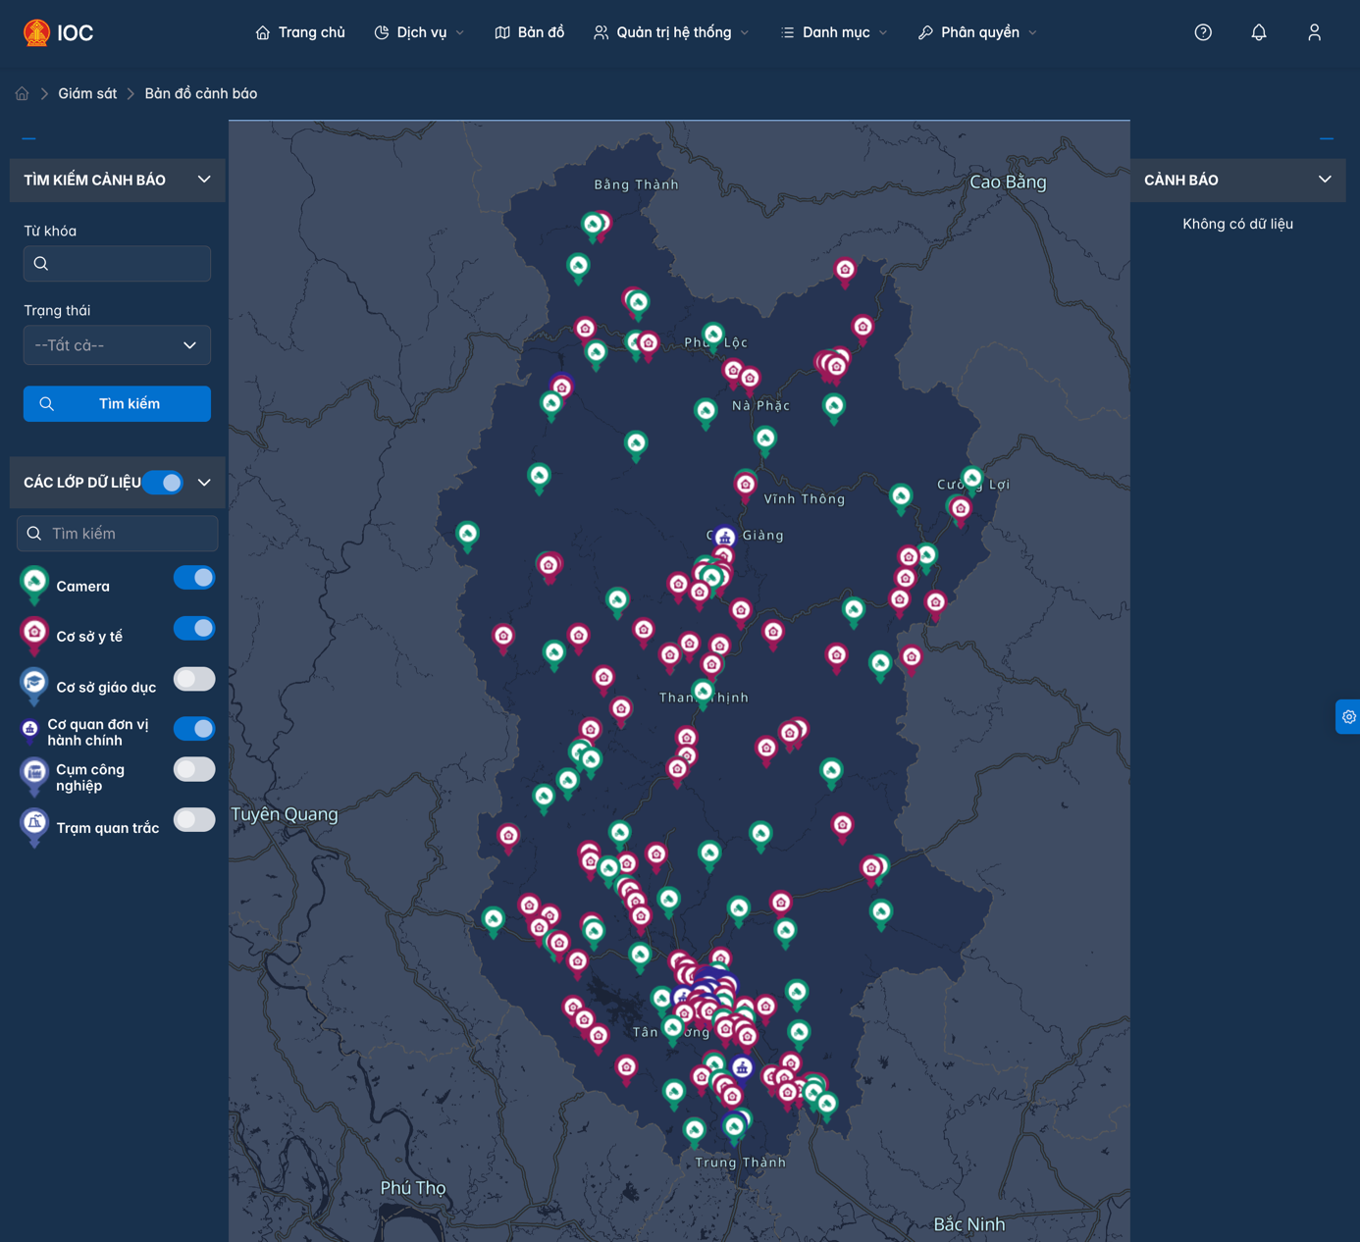Click the Cơ sở y tế legend icon

click(x=34, y=635)
